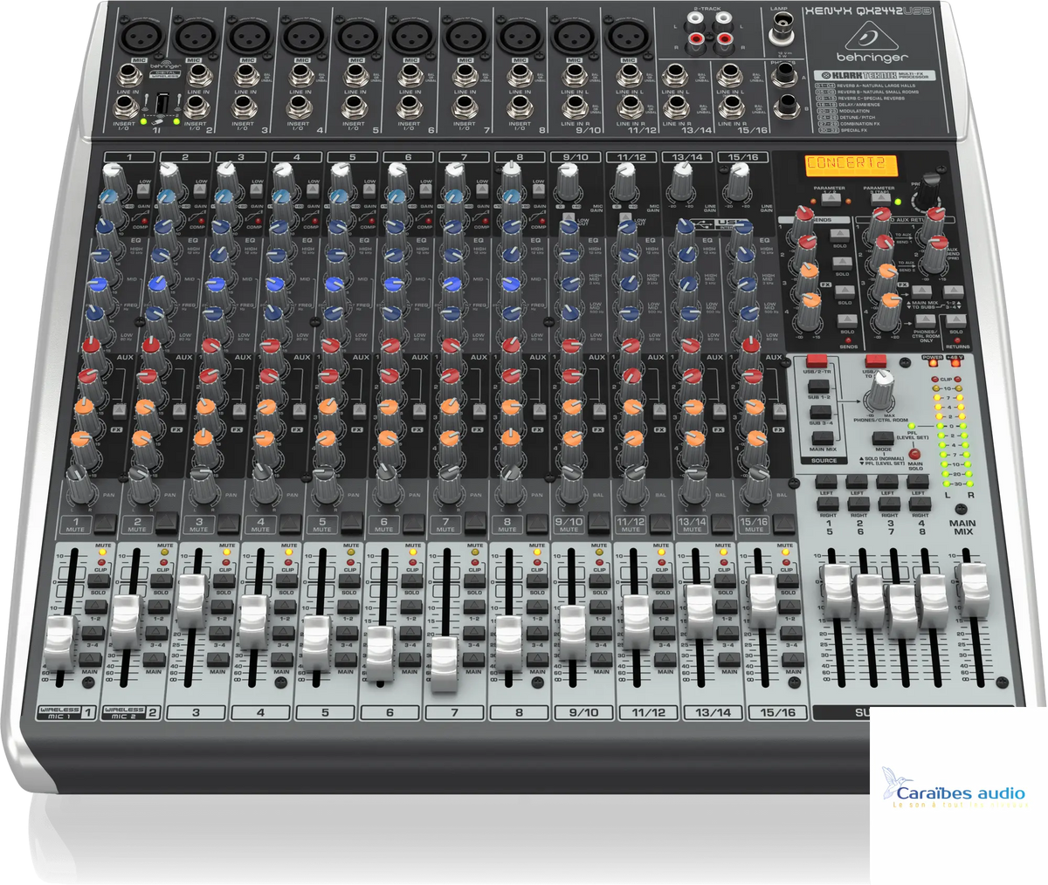
Task: Click the channel 6 pan knob
Action: click(387, 486)
